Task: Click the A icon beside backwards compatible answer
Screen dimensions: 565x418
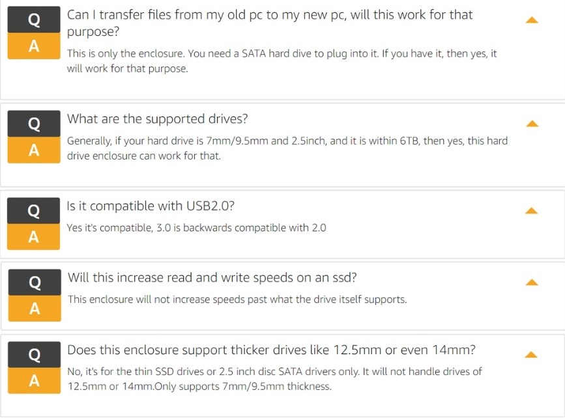Action: pos(33,237)
